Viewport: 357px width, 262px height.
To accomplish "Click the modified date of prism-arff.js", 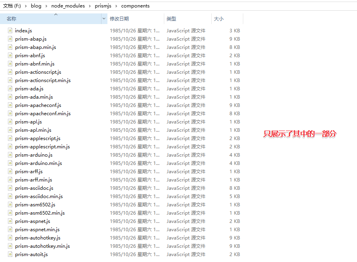I will 135,172.
